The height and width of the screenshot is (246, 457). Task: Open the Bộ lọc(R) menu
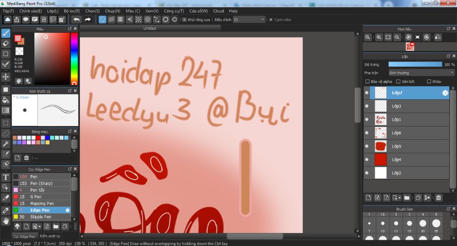72,11
